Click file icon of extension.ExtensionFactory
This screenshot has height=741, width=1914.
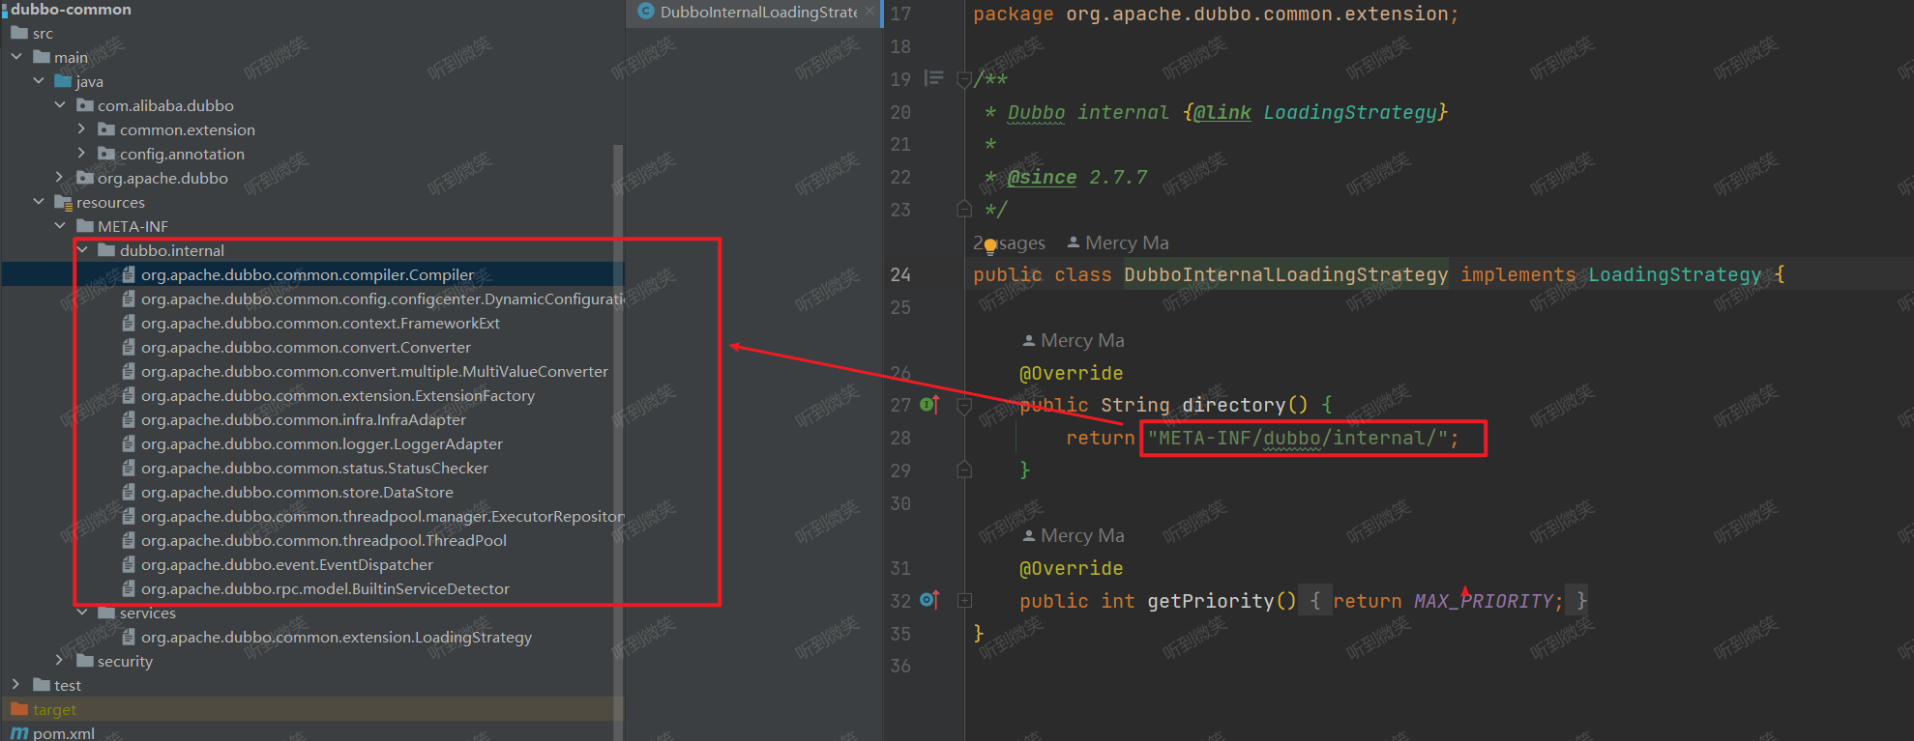[x=129, y=395]
